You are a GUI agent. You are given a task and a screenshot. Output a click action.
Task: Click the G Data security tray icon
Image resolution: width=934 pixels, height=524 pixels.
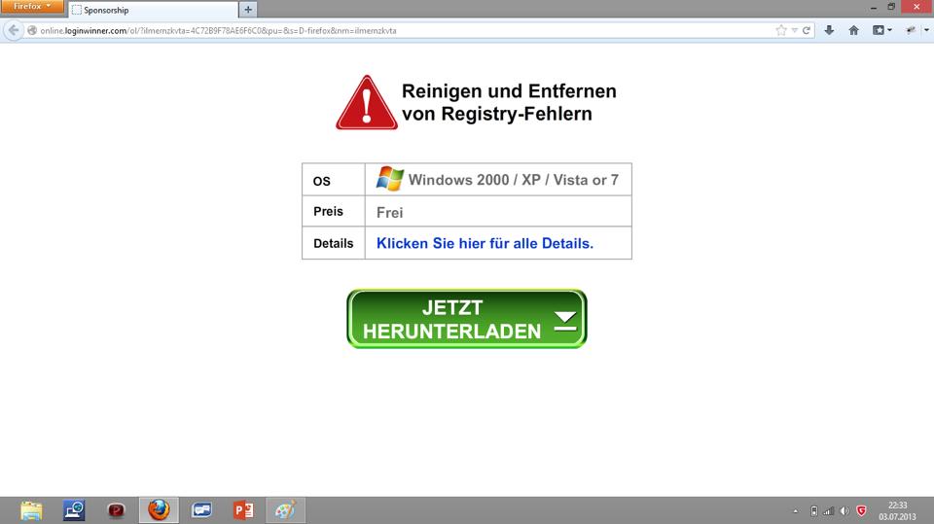[x=861, y=510]
